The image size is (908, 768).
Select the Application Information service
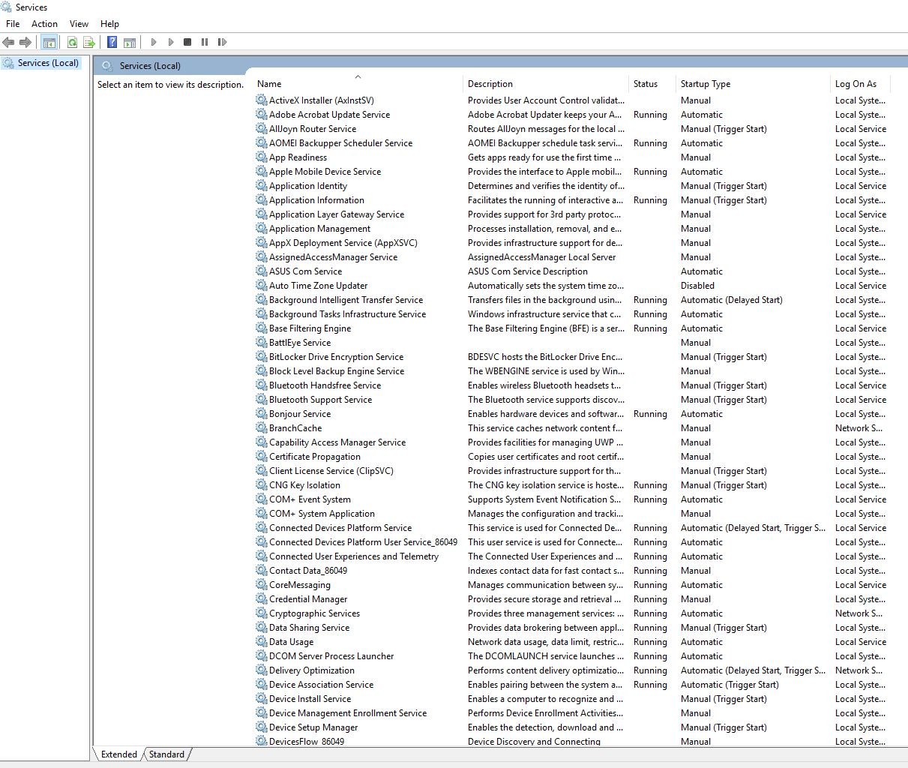316,200
